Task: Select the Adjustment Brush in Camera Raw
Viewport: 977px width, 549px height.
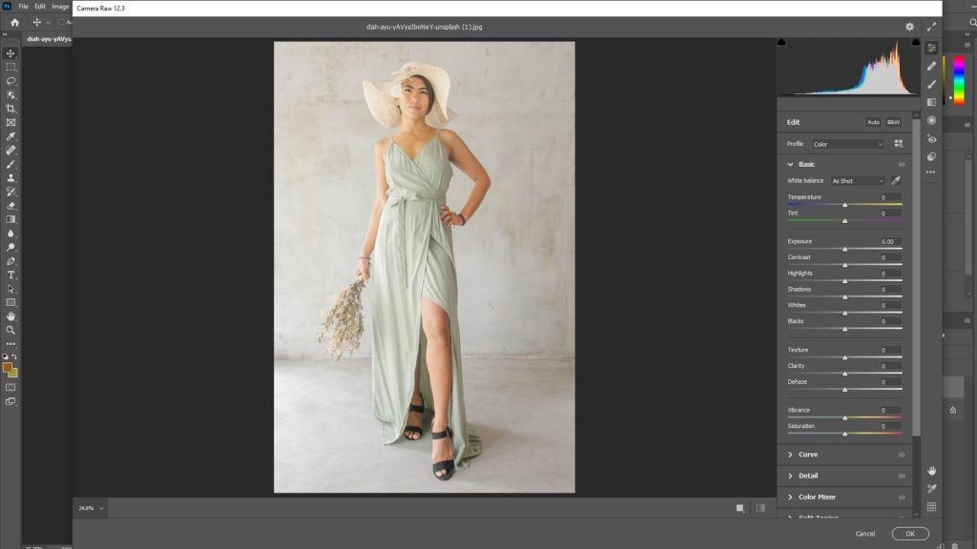Action: click(x=931, y=84)
